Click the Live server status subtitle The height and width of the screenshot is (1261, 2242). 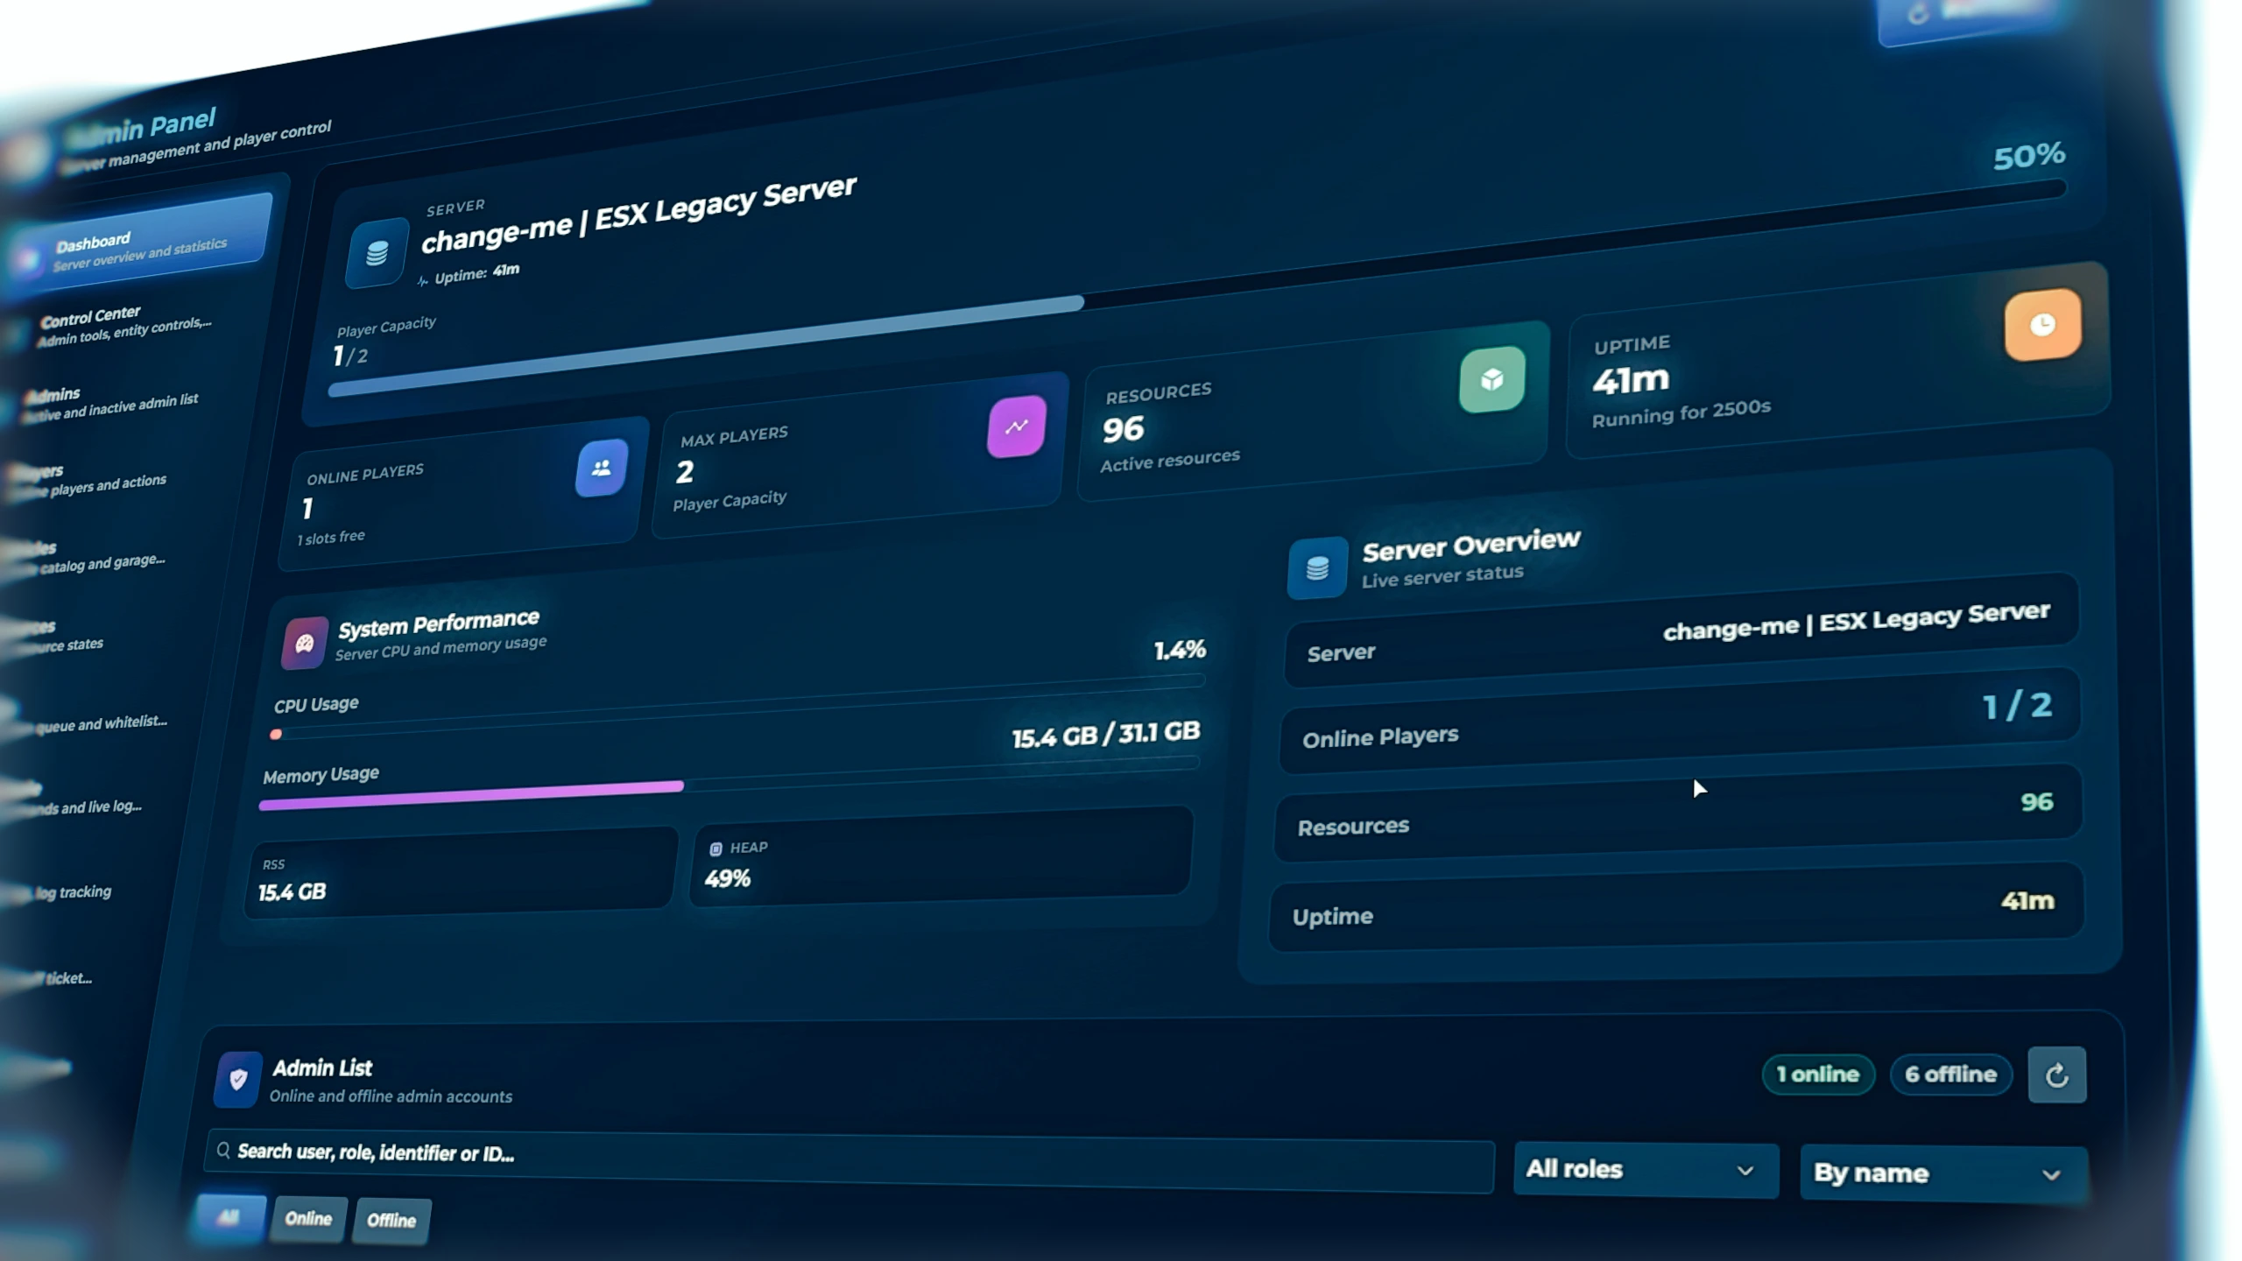pyautogui.click(x=1442, y=576)
